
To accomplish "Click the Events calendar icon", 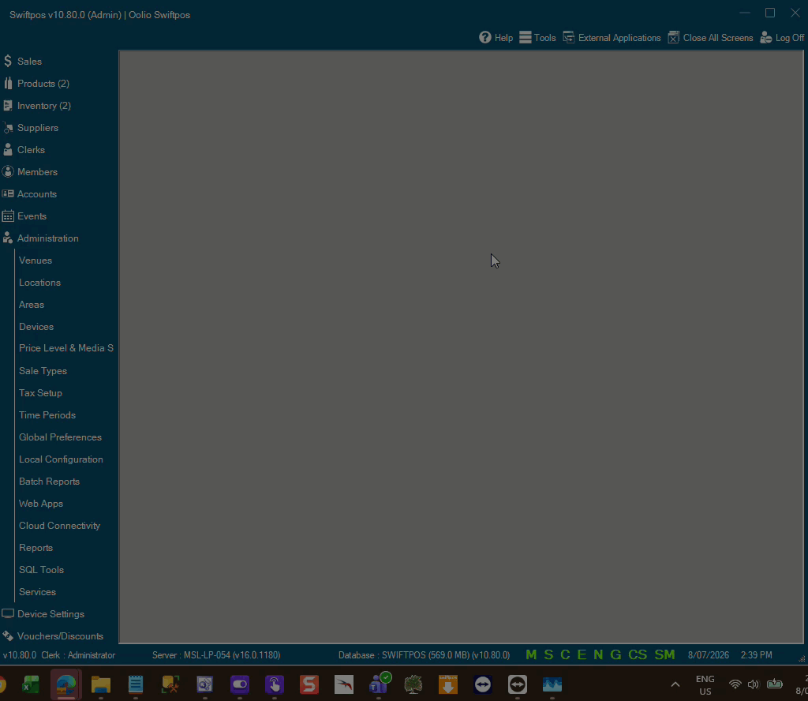I will pyautogui.click(x=8, y=216).
